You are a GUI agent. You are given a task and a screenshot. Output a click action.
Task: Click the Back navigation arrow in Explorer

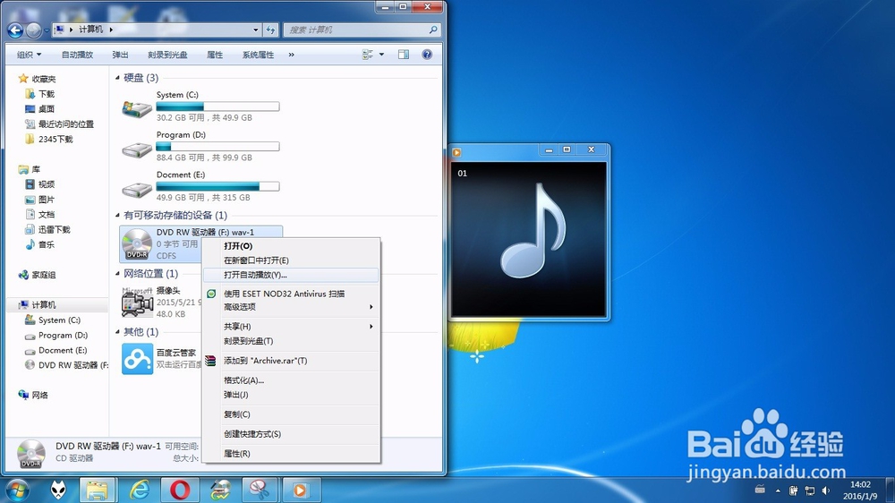point(15,30)
